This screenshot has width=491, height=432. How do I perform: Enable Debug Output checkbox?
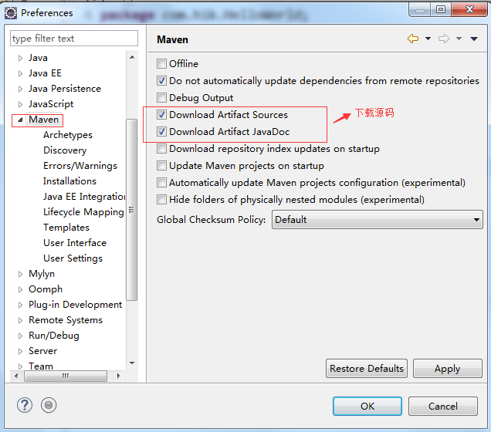click(161, 98)
